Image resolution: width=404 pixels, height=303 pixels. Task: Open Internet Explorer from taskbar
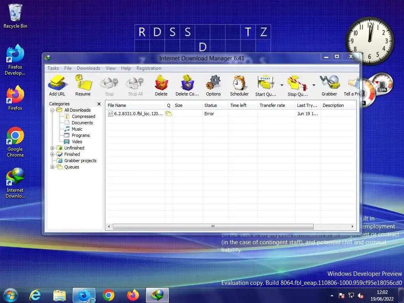(35, 295)
